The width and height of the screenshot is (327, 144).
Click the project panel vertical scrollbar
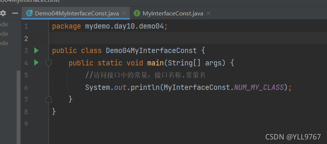tap(18, 107)
